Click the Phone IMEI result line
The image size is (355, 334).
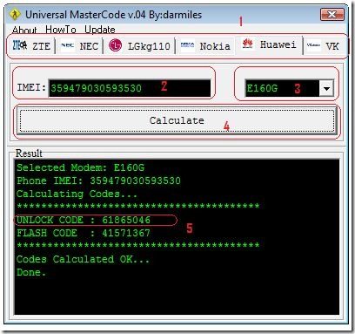(98, 181)
